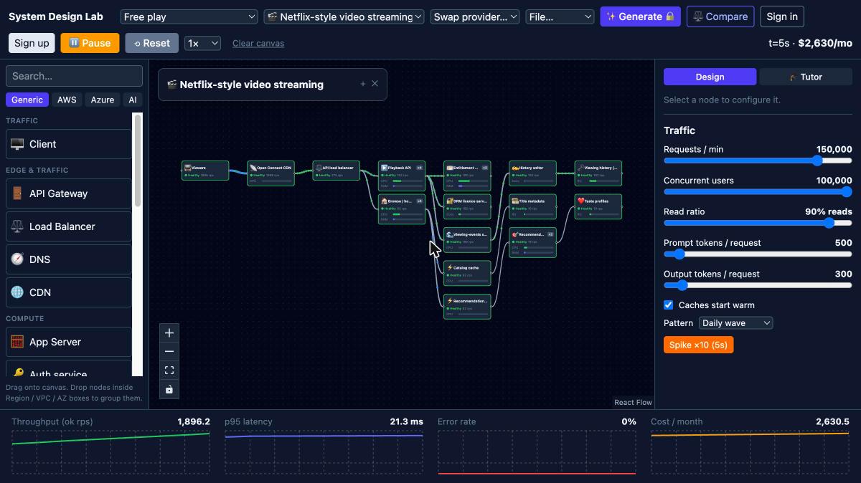Click the Client monitor icon in the palette
Viewport: 861px width, 483px height.
coord(17,144)
